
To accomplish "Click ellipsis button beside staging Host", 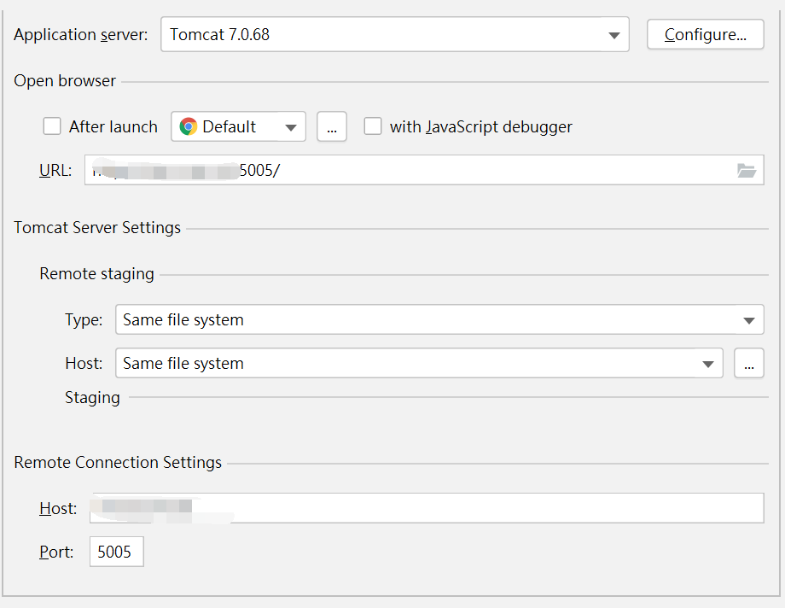I will pyautogui.click(x=748, y=364).
